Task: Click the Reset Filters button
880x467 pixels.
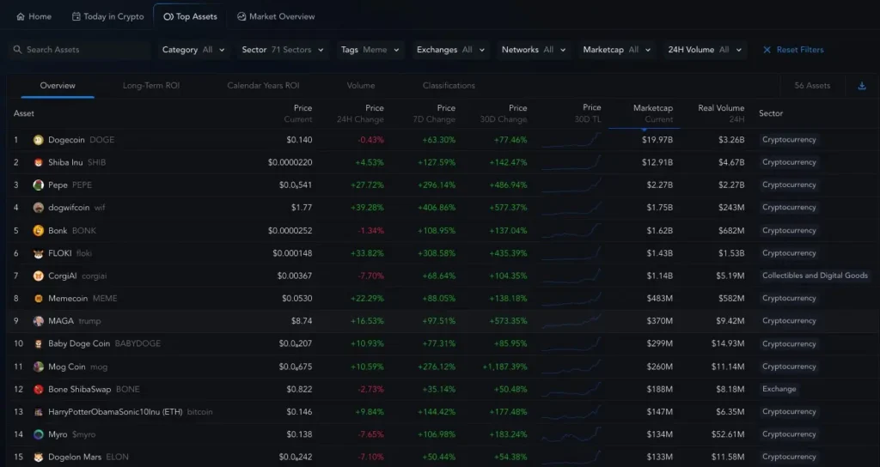Action: [792, 50]
